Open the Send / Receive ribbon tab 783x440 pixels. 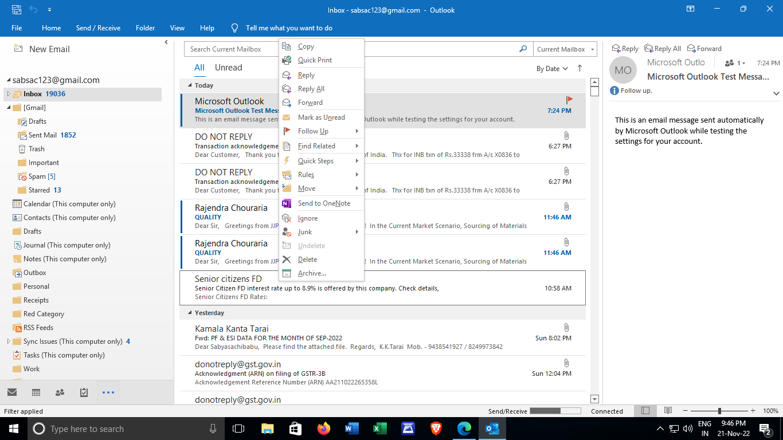tap(98, 28)
